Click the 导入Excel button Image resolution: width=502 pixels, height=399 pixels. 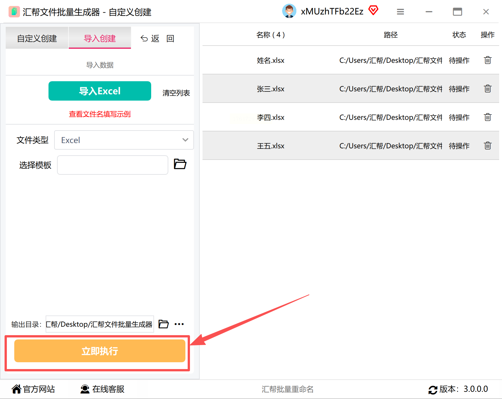point(100,91)
